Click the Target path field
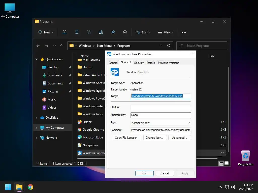This screenshot has height=193, width=258. point(160,96)
